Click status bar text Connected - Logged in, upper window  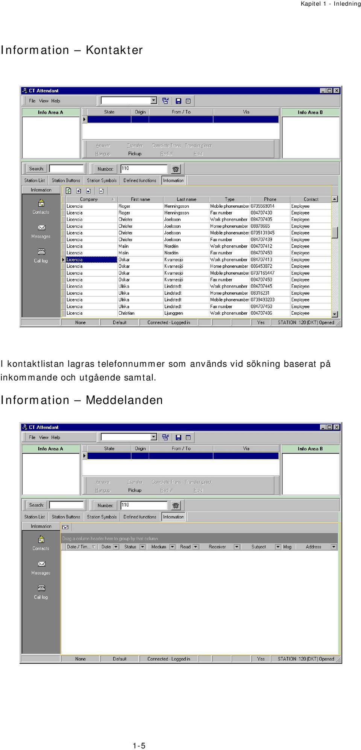coord(169,323)
